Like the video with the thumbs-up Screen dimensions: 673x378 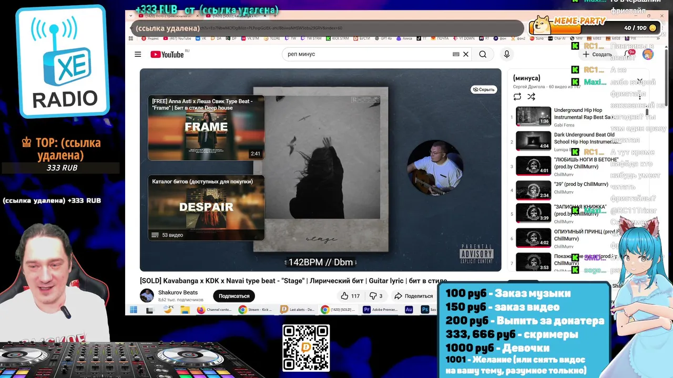(350, 296)
